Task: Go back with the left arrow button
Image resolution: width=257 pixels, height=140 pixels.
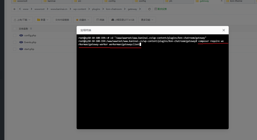Action: tap(15, 9)
